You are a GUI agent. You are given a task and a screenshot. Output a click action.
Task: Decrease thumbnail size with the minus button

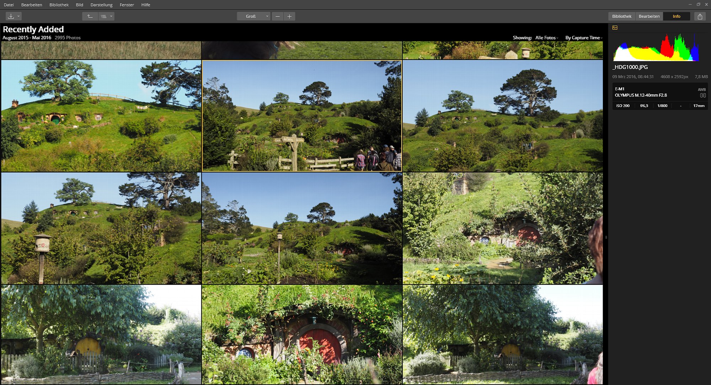point(277,16)
